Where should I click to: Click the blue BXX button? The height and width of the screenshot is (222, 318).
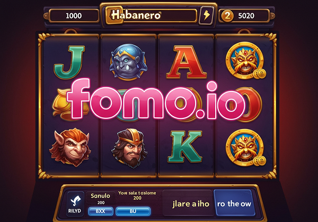(x=101, y=211)
